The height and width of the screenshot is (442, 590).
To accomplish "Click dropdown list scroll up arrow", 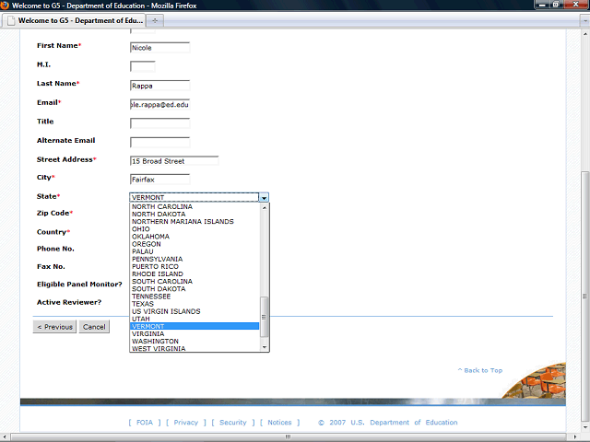I will 265,207.
